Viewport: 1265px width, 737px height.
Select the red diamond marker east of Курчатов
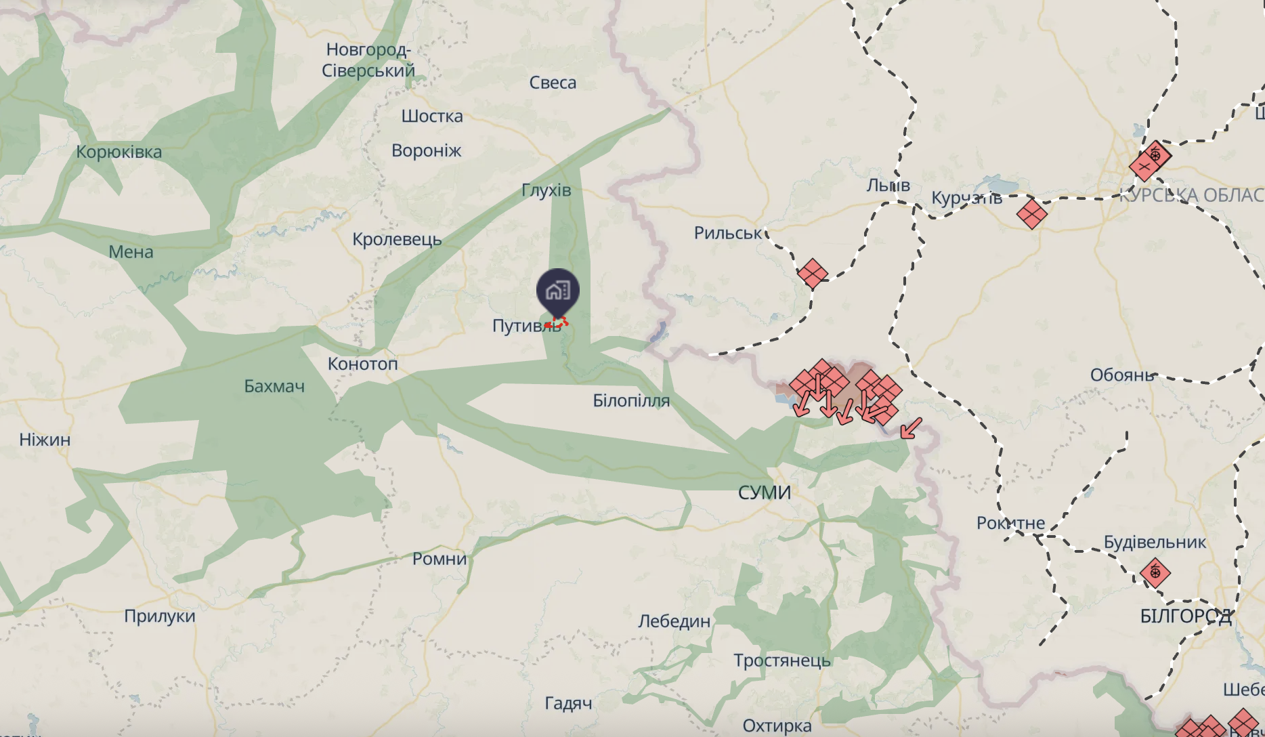[1032, 213]
